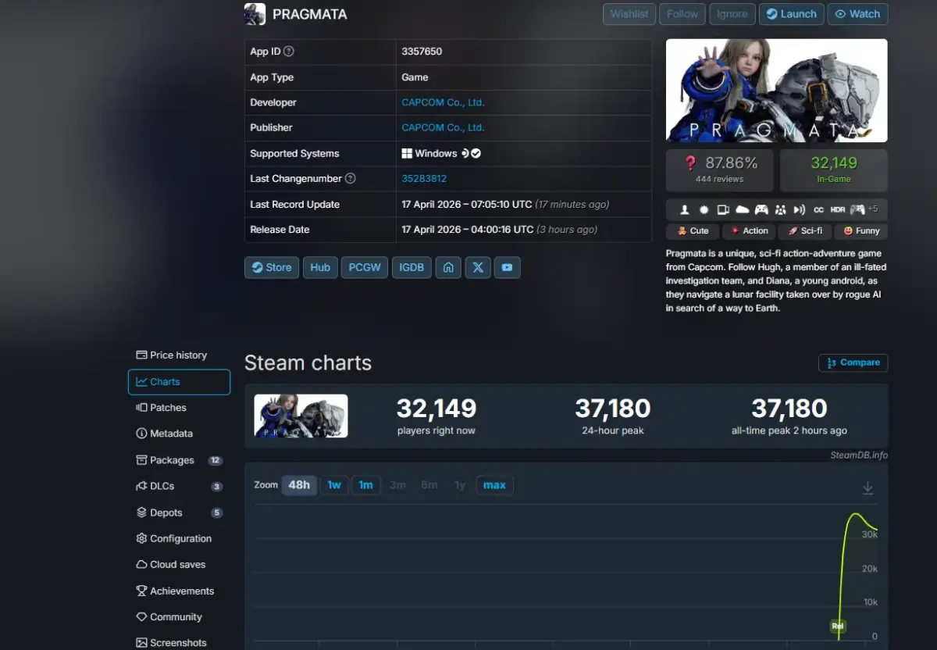Set chart zoom to 48h
The height and width of the screenshot is (650, 937).
[x=299, y=485]
